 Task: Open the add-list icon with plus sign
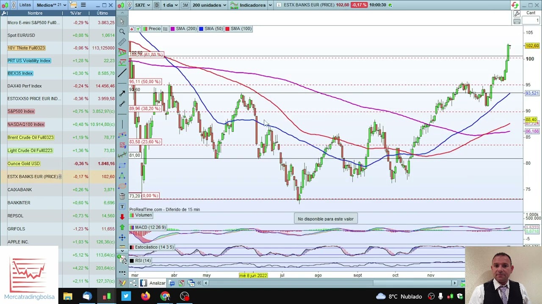pos(73,5)
